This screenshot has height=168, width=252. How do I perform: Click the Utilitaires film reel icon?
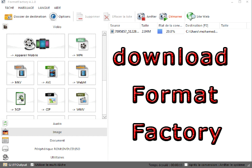(5, 157)
